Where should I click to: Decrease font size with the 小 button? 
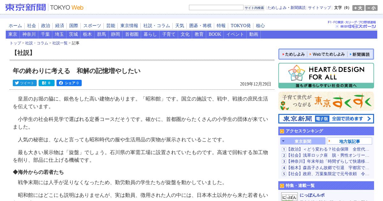pyautogui.click(x=371, y=8)
